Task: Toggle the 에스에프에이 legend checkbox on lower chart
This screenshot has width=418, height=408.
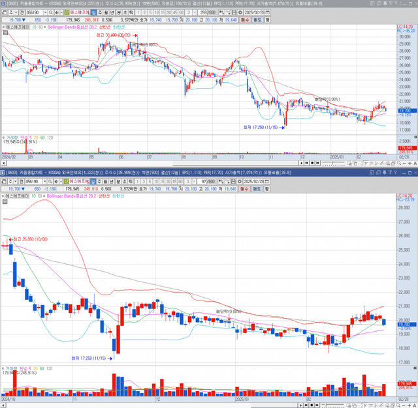Action: [3, 194]
